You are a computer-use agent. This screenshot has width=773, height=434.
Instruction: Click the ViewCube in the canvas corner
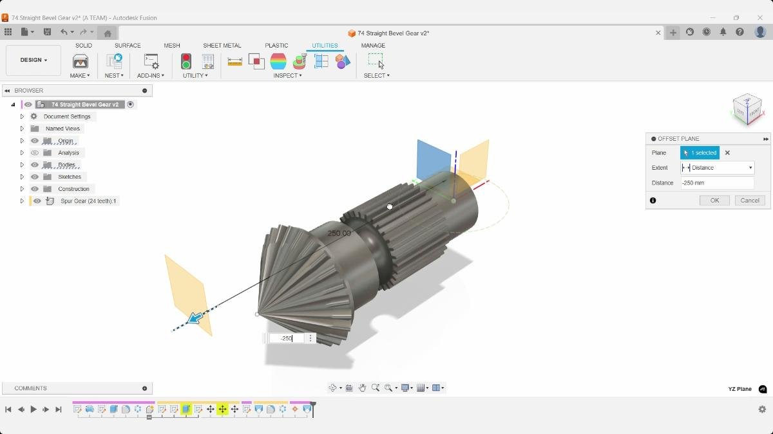pos(747,109)
